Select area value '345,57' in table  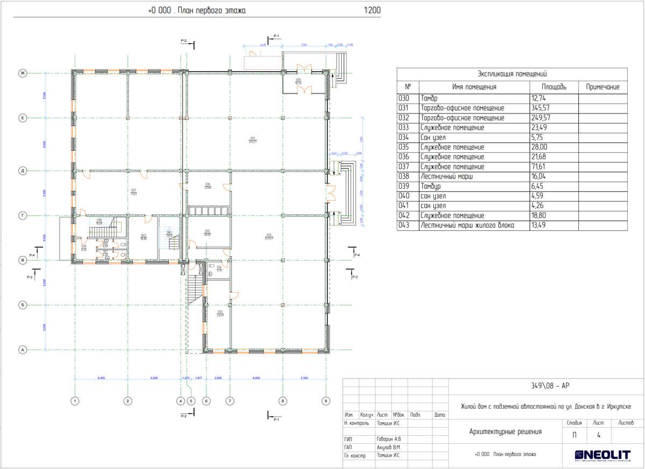tap(540, 108)
